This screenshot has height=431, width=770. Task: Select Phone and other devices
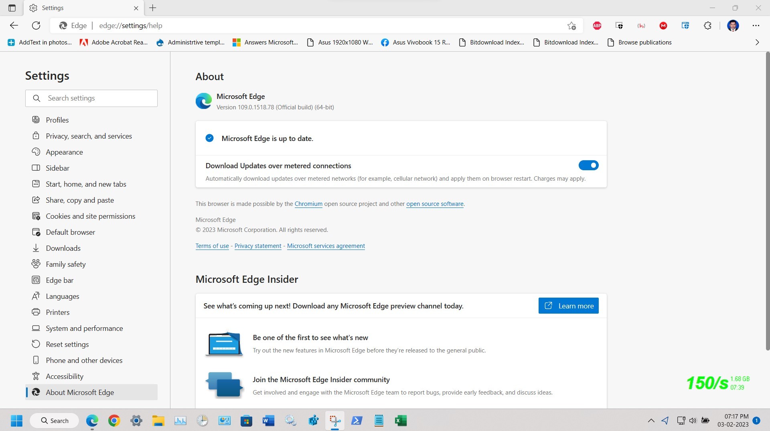pos(91,360)
